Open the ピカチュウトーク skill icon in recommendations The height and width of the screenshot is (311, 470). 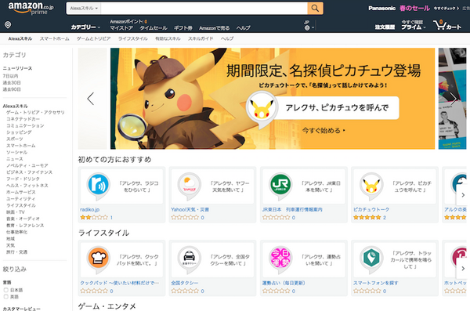371,186
